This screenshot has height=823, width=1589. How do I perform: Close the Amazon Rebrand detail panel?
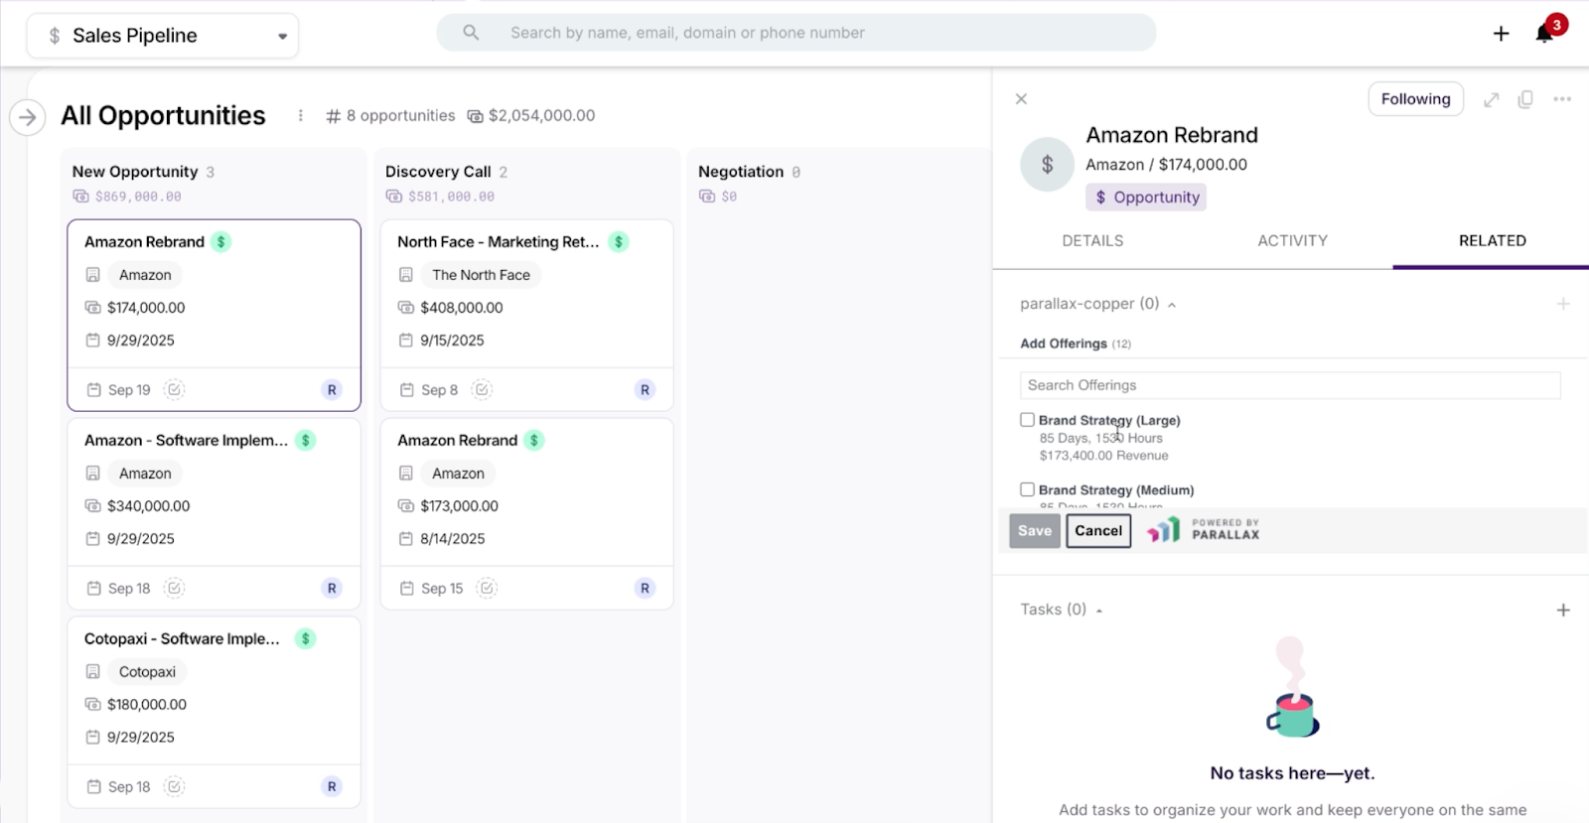tap(1021, 99)
